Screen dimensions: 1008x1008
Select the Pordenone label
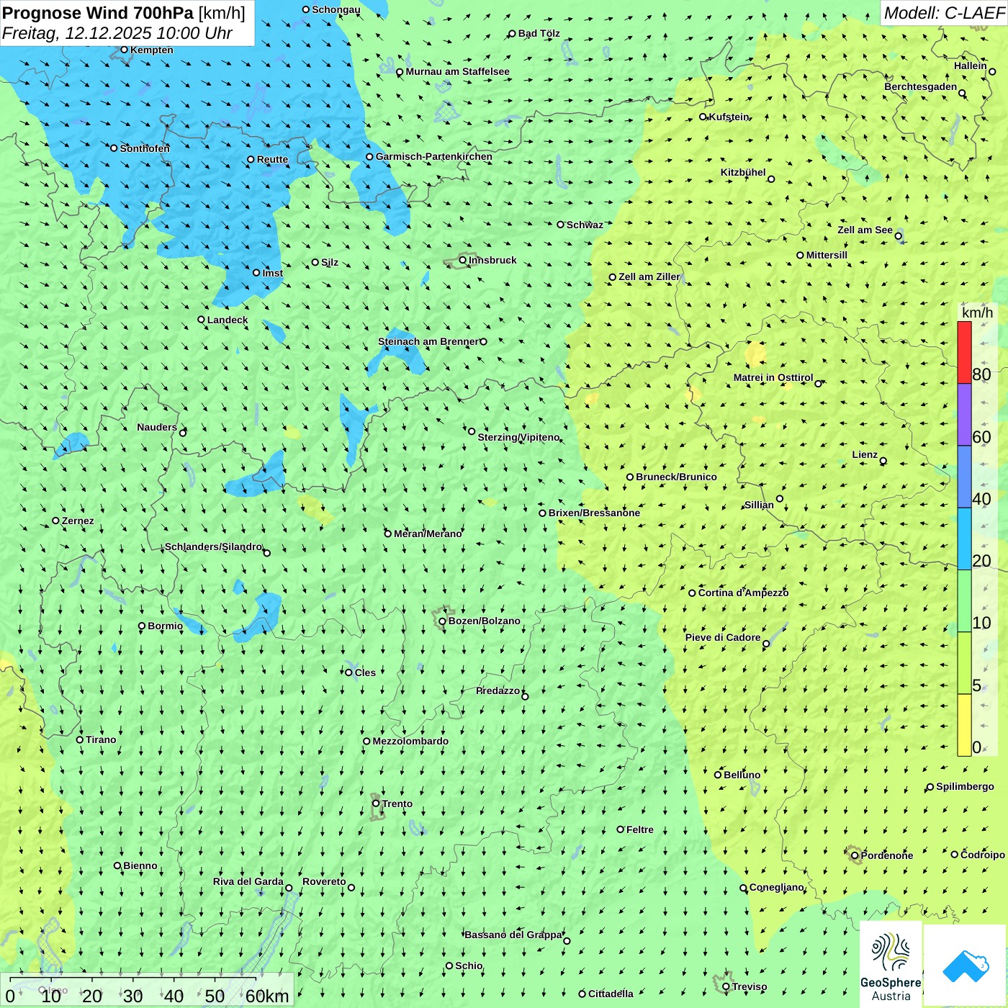pyautogui.click(x=887, y=855)
